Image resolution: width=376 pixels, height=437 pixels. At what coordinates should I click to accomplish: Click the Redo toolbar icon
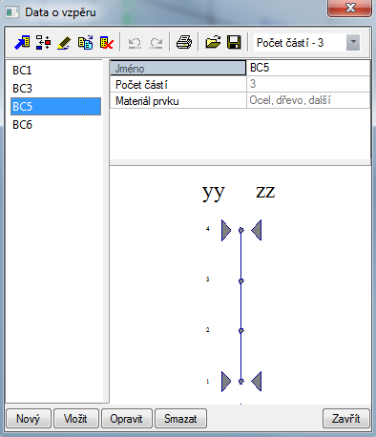[x=157, y=43]
